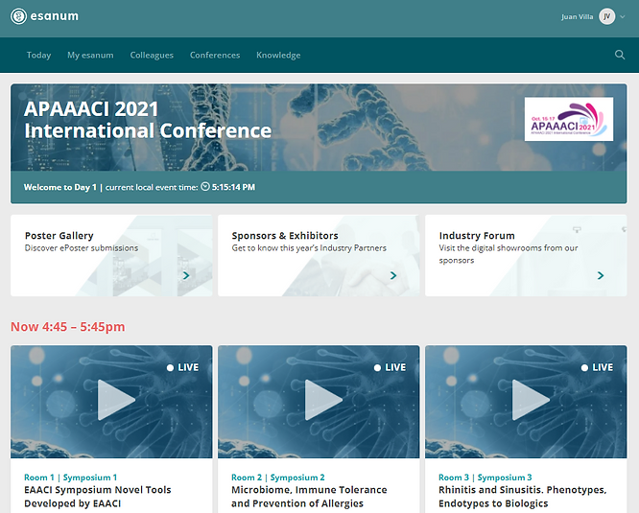The image size is (639, 513).
Task: Open the Sponsors & Exhibitors card
Action: tap(319, 255)
